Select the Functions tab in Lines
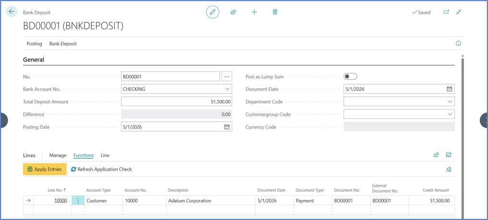The height and width of the screenshot is (220, 488). coord(83,155)
